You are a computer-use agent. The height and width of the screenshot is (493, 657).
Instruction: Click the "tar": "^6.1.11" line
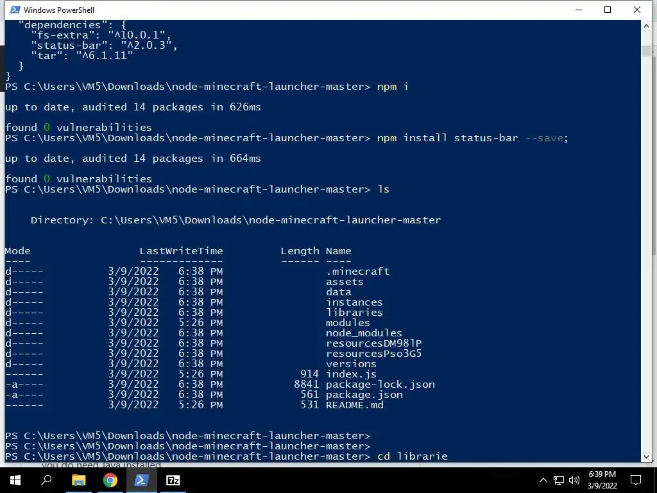click(82, 56)
